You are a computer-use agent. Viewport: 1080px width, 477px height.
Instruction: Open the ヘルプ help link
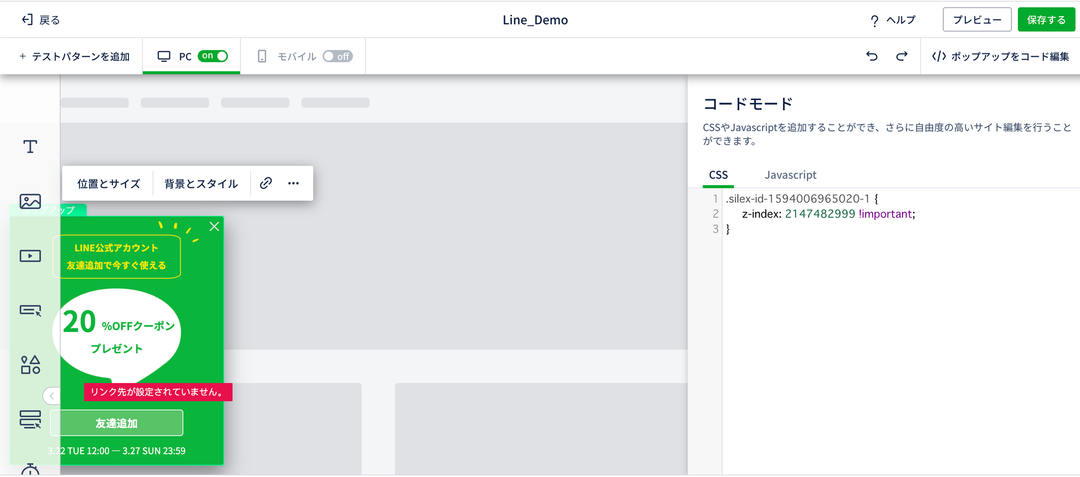pos(893,20)
